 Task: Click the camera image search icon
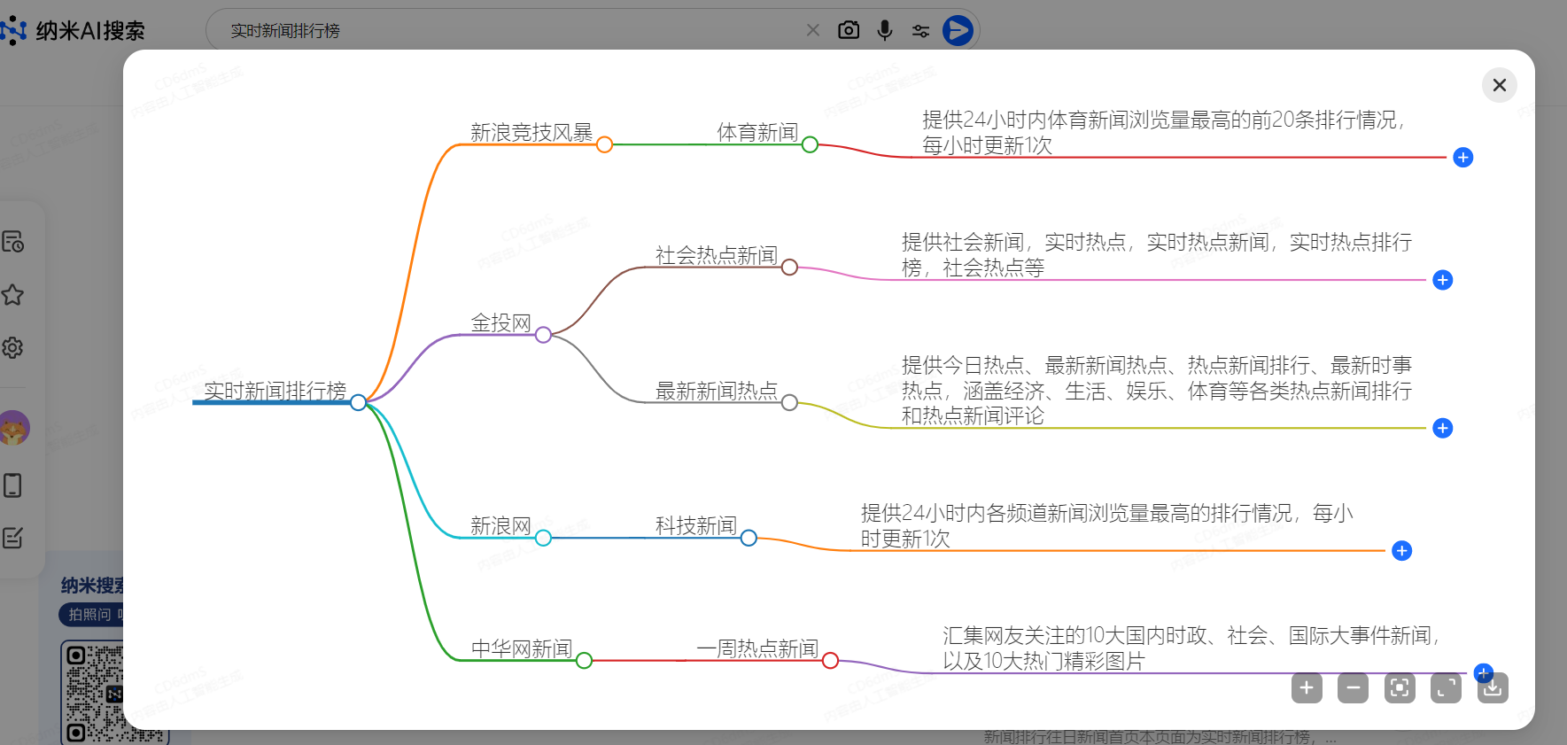click(848, 30)
